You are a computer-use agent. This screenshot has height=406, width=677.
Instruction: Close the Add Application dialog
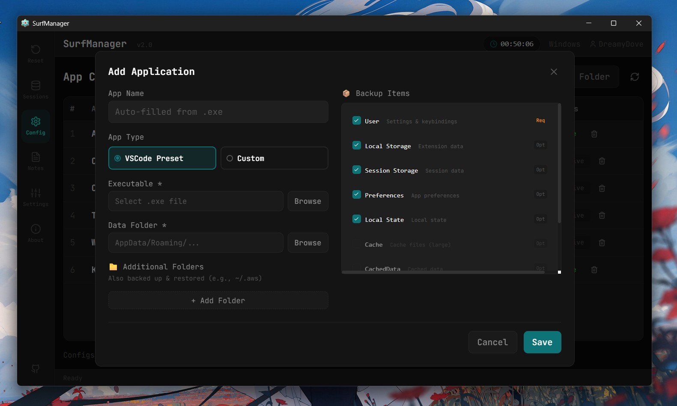point(554,72)
